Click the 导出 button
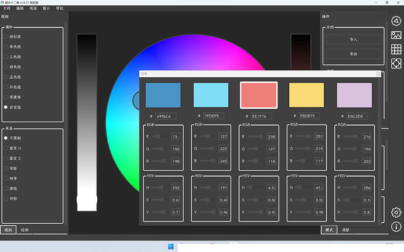The height and width of the screenshot is (252, 404). point(353,53)
